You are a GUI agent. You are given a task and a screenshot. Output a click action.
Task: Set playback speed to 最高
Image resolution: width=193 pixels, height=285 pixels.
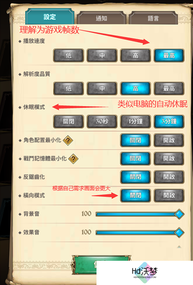pos(169,55)
